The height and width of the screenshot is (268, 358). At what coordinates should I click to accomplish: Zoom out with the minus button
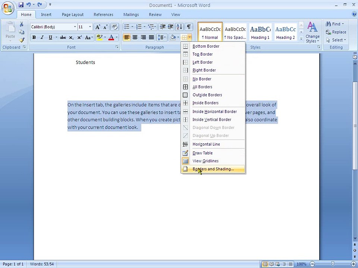[313, 264]
